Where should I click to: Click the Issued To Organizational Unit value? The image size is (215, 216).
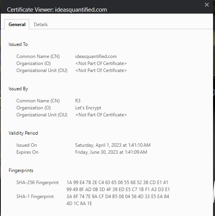click(101, 70)
